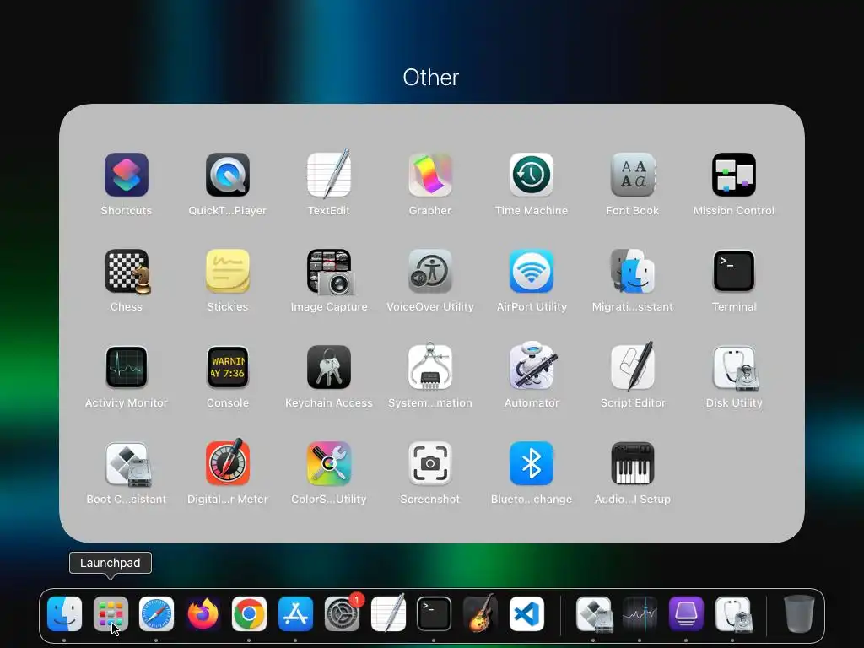Open Time Machine
Image resolution: width=864 pixels, height=648 pixels.
pos(532,175)
